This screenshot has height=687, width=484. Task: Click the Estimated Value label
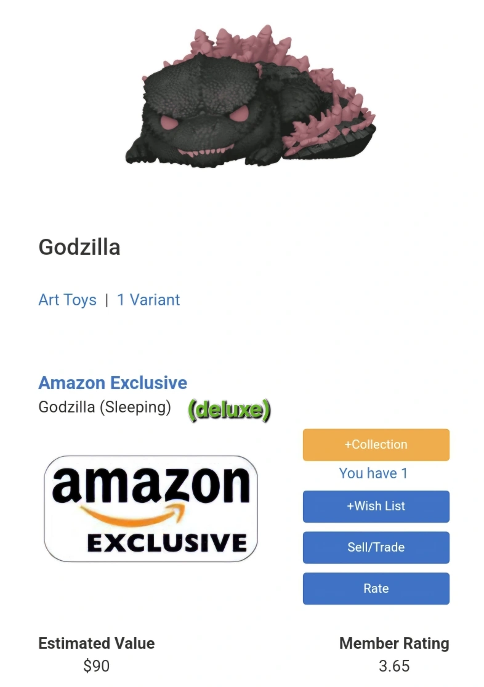point(97,643)
